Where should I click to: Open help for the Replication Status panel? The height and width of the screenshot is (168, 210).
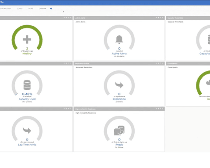tap(161, 63)
